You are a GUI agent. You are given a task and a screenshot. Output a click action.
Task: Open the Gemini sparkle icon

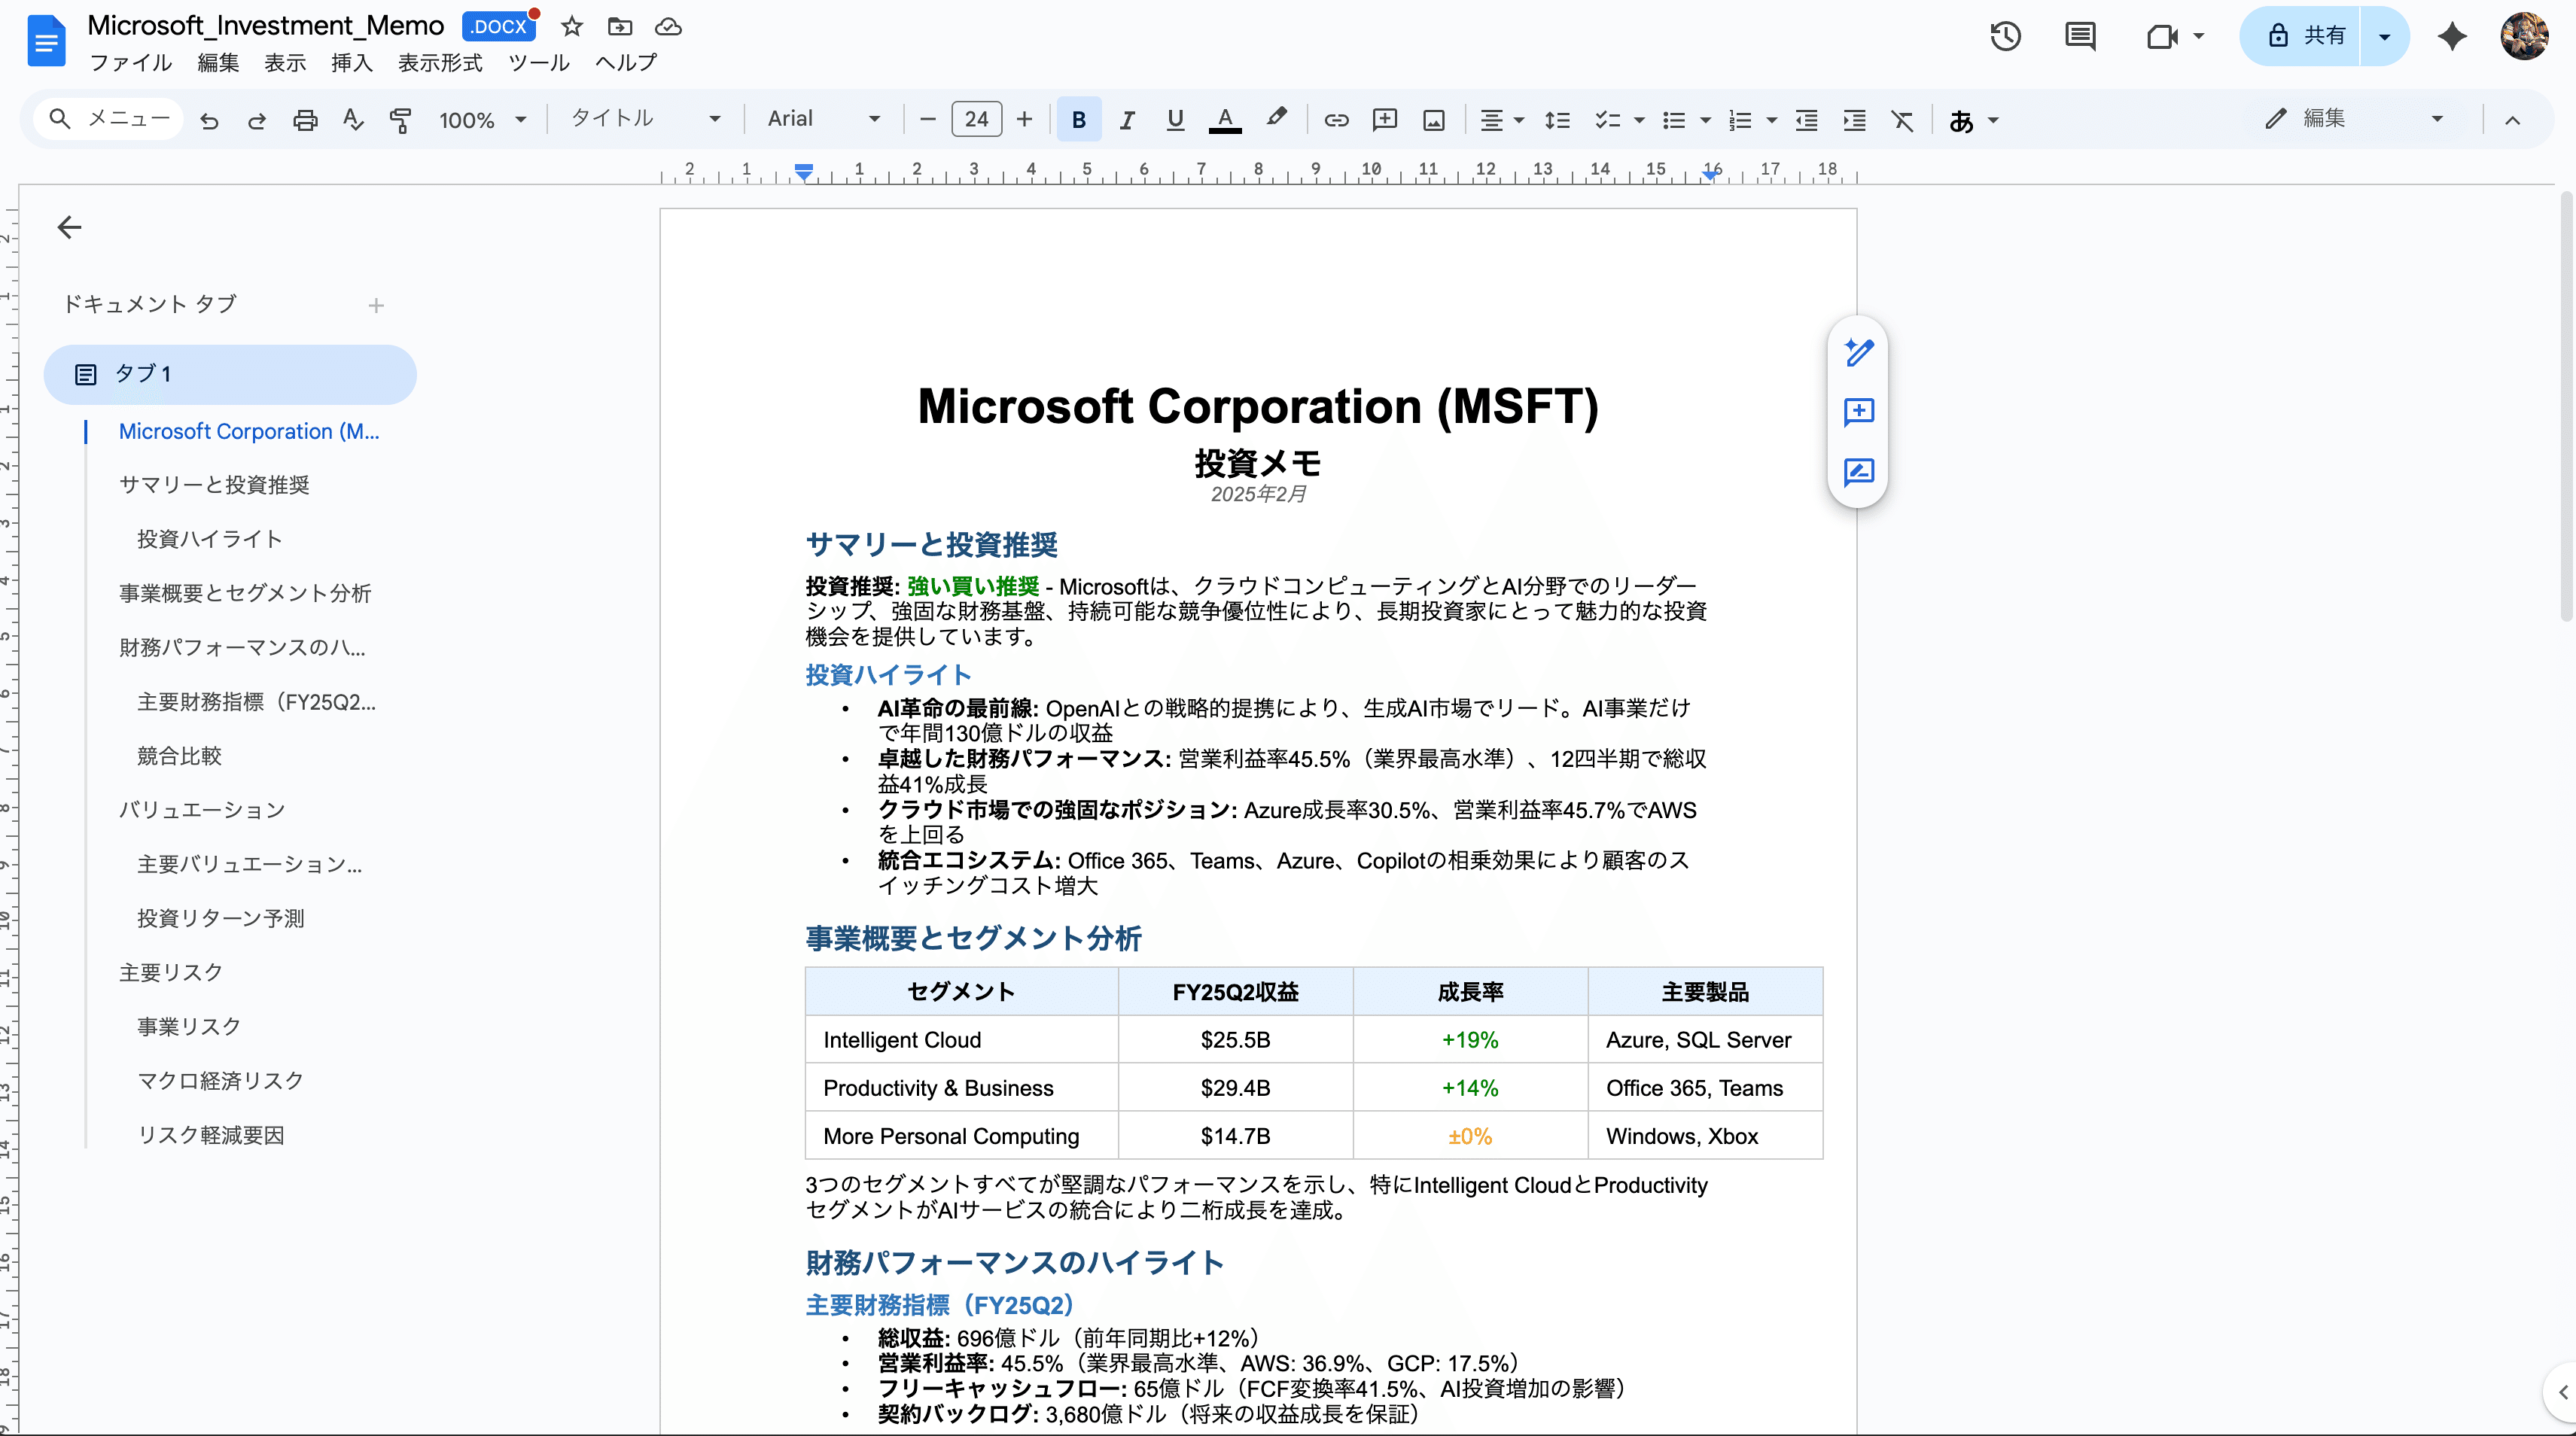tap(2452, 37)
